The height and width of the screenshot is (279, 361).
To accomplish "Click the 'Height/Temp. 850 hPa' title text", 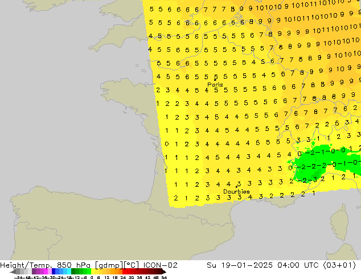I will (46, 265).
